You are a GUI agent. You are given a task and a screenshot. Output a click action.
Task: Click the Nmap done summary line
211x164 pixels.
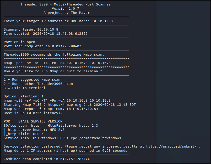coord(66,151)
